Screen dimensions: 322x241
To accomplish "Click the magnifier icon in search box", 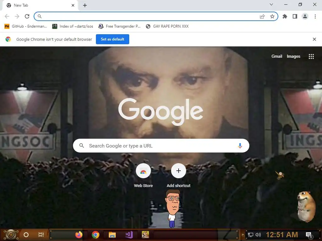I will (81, 146).
